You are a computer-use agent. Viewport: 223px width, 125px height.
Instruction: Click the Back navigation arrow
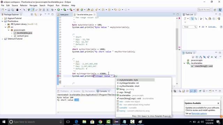click(x=120, y=10)
